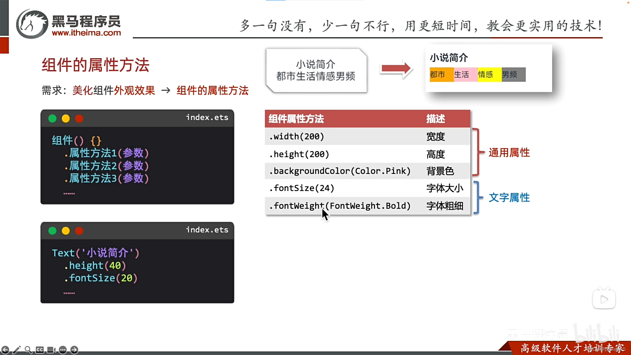This screenshot has height=355, width=631.
Task: Toggle CC subtitles in slideshow
Action: tap(40, 350)
